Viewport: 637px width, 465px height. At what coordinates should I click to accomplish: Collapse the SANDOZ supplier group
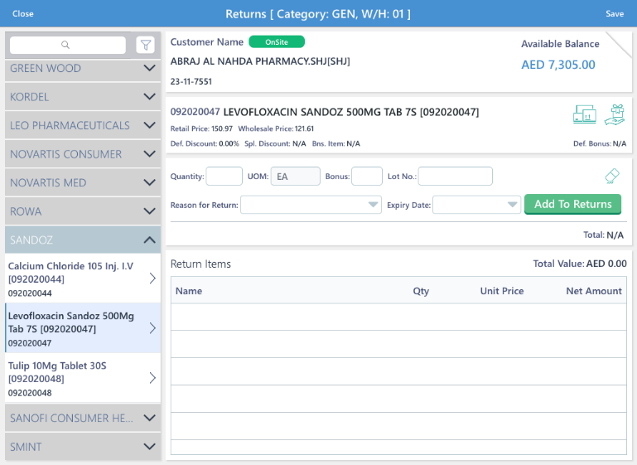coord(83,240)
